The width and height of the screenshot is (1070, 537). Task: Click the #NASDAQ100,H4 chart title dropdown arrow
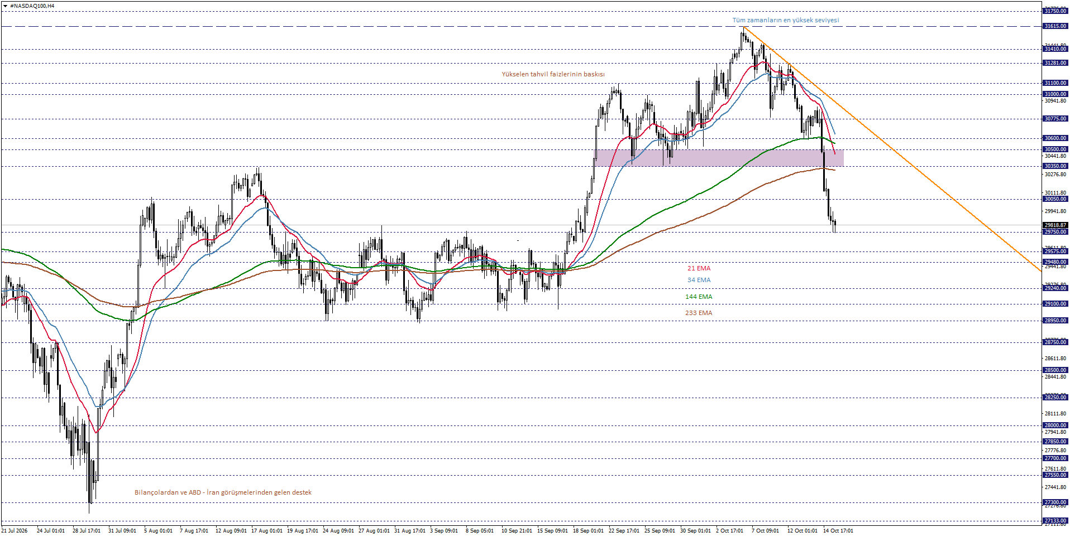[x=5, y=6]
